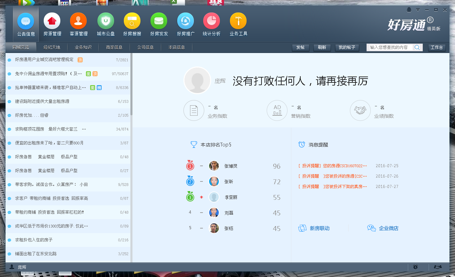The image size is (455, 277).
Task: Click the 我的帖子 button
Action: [347, 47]
